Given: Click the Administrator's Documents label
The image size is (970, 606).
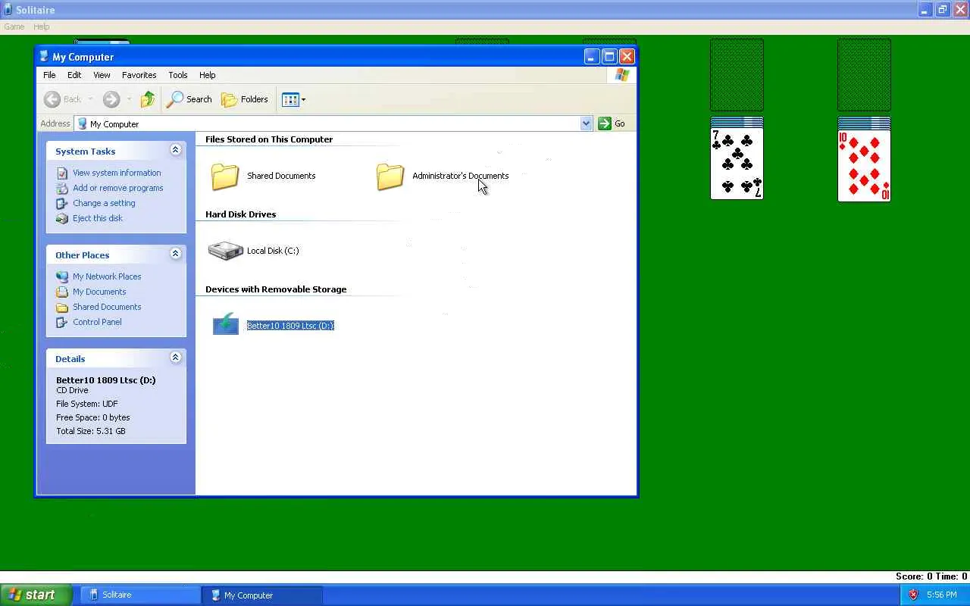Looking at the screenshot, I should pyautogui.click(x=460, y=176).
